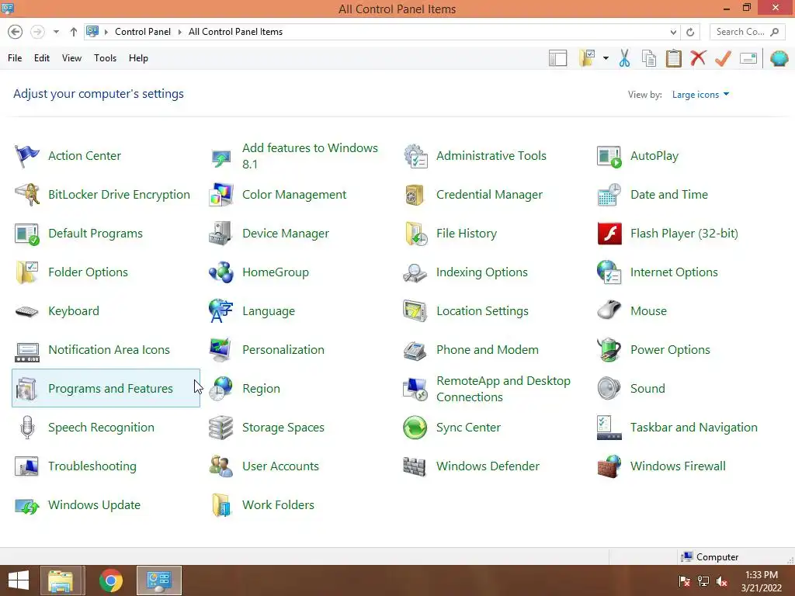Open File Explorer from the taskbar
The width and height of the screenshot is (795, 596).
pyautogui.click(x=61, y=580)
